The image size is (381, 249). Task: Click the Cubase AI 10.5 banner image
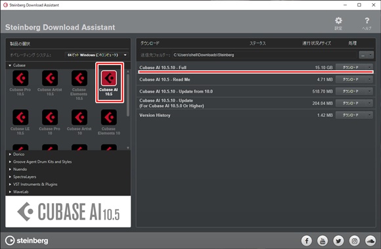tap(68, 212)
